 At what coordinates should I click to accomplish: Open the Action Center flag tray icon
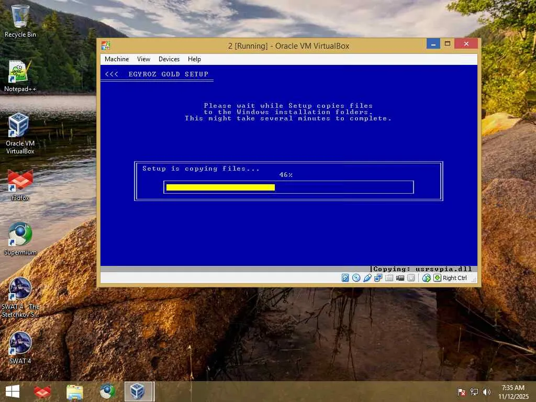pos(462,392)
